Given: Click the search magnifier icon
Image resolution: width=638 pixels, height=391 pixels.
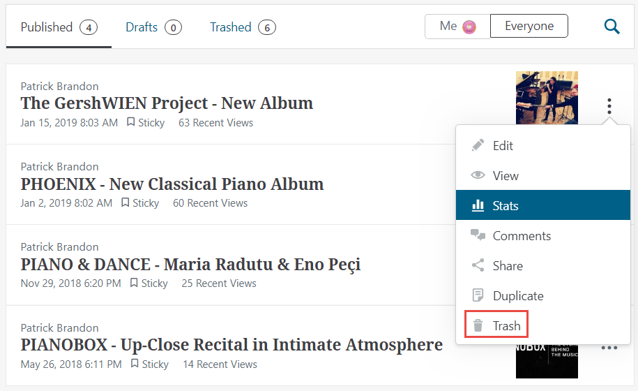Looking at the screenshot, I should tap(612, 27).
